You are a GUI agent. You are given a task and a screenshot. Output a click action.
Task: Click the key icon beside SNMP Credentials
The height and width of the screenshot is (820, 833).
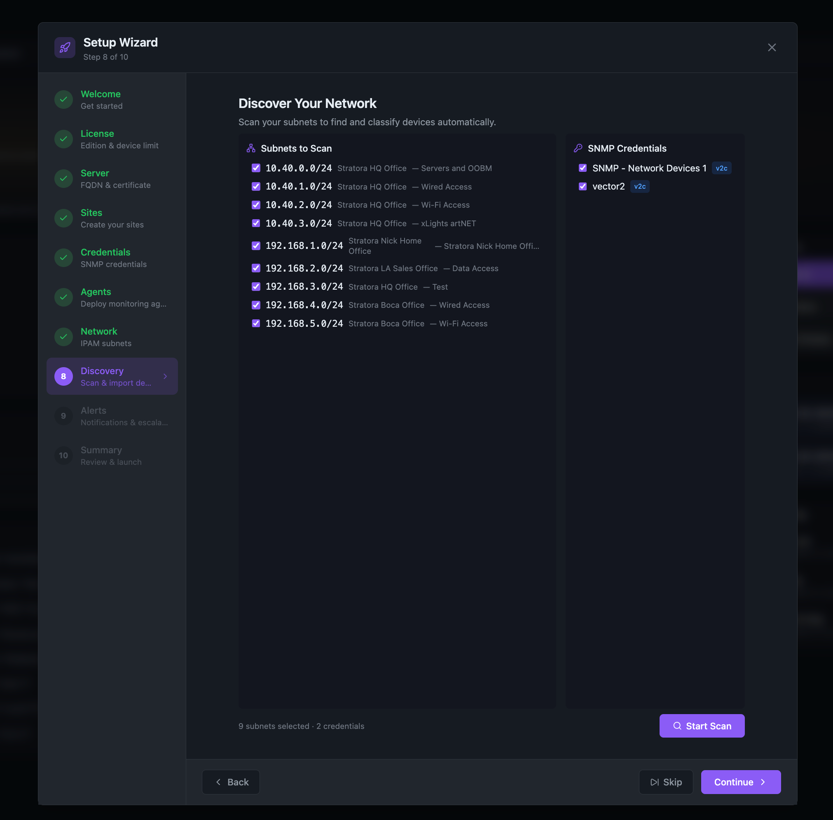[x=578, y=148]
